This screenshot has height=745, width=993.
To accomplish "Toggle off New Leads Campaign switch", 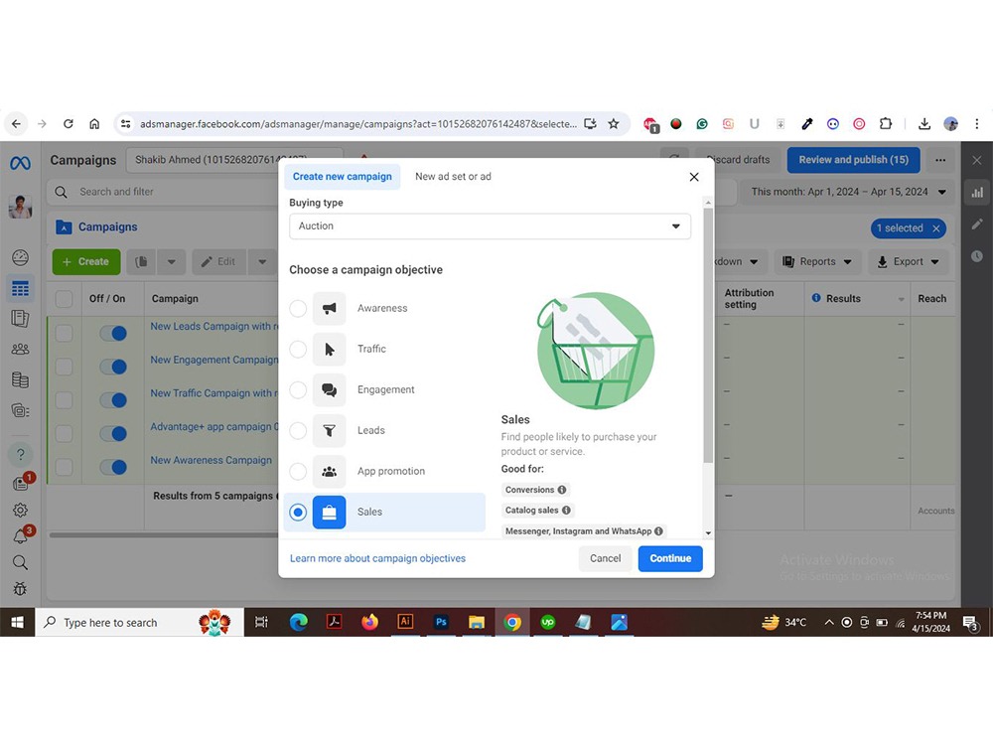I will 113,333.
